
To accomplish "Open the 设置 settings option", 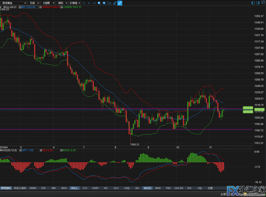I will [x=210, y=188].
